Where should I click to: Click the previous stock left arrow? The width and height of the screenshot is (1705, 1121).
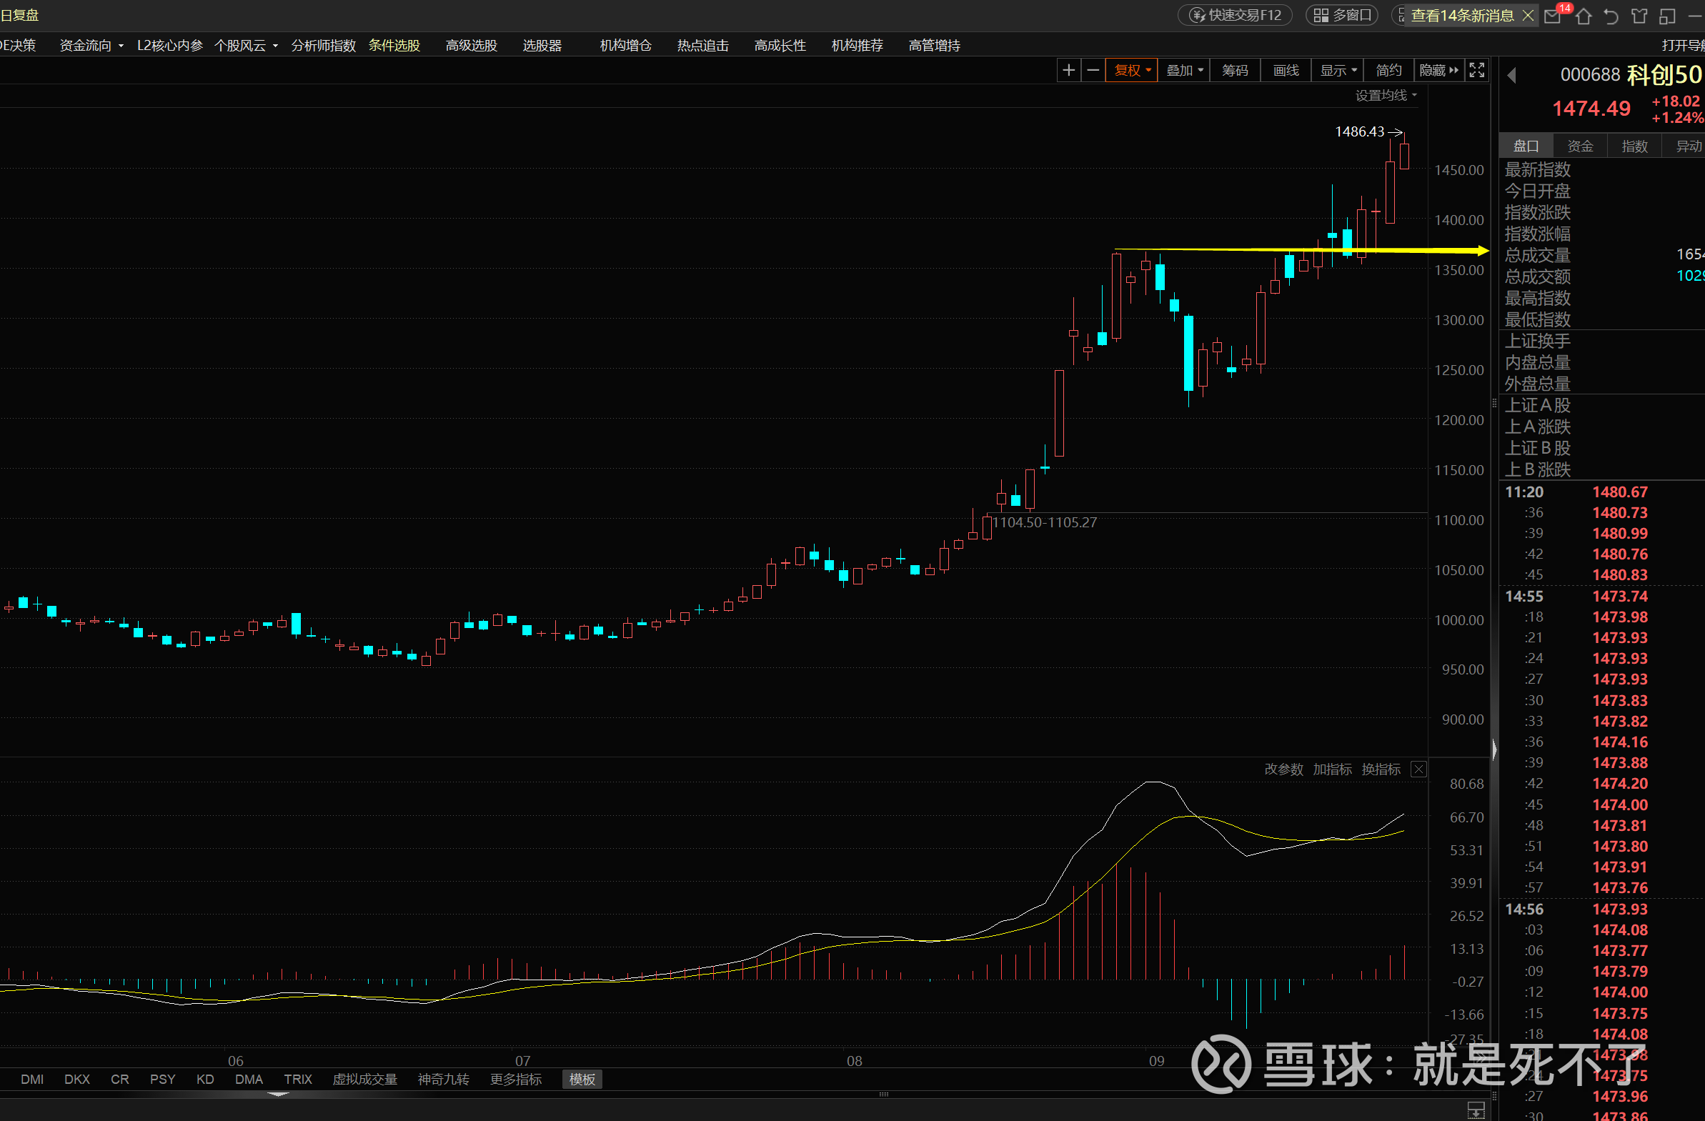[x=1511, y=75]
